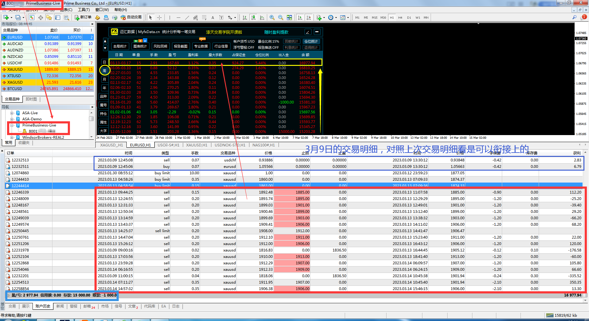
Task: Click 报告截图 button
Action: pos(181,46)
